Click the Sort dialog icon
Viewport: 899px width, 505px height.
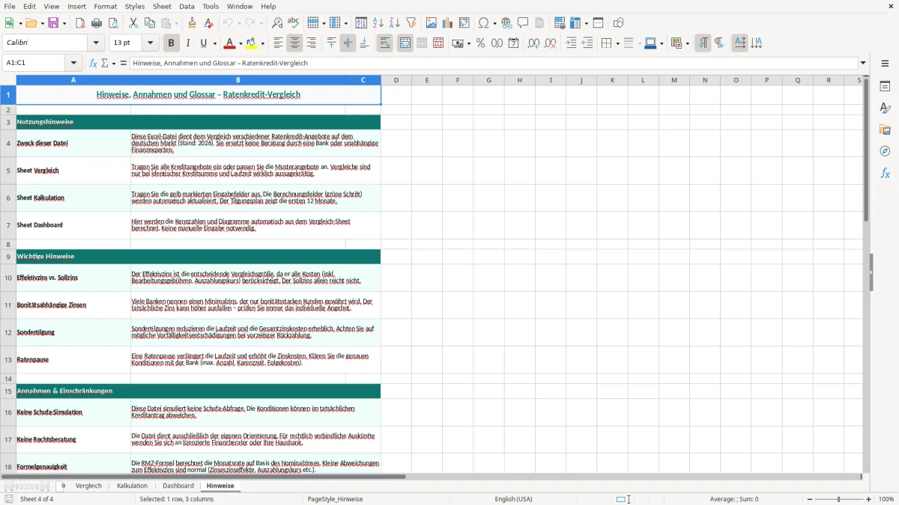[x=361, y=23]
